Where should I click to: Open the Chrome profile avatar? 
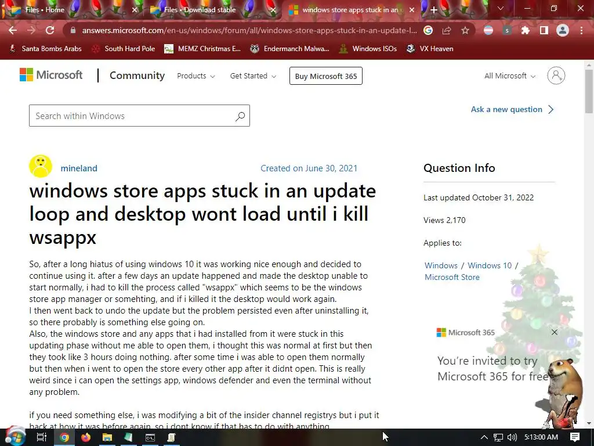tap(563, 30)
